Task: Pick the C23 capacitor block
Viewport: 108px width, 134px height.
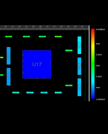Action: pos(79,87)
